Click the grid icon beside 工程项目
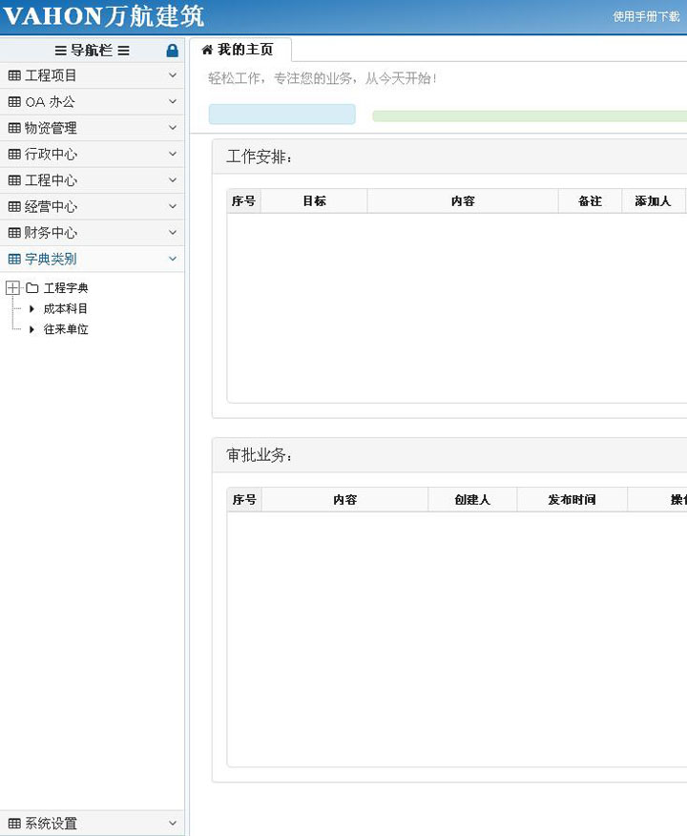 [x=14, y=75]
